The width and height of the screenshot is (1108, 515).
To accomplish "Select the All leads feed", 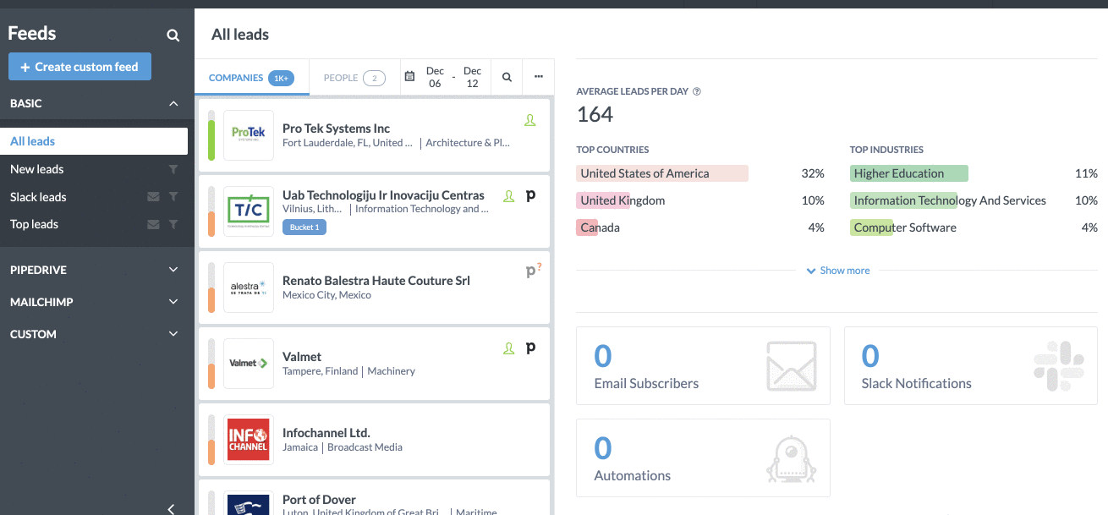I will 94,141.
